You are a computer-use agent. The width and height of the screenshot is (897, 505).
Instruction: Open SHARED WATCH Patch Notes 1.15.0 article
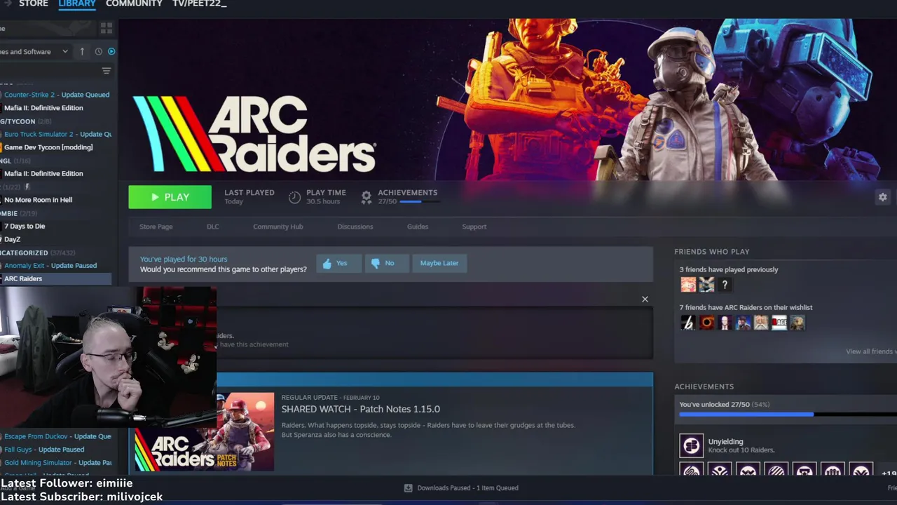tap(361, 409)
